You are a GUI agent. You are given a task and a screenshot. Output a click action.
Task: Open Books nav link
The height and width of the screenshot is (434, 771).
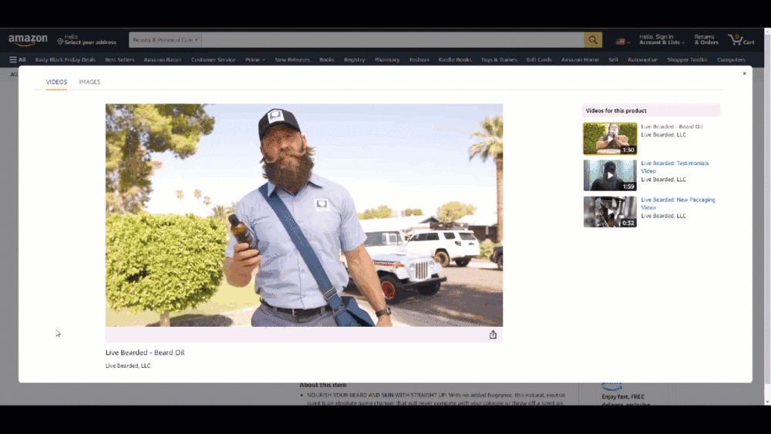point(326,59)
